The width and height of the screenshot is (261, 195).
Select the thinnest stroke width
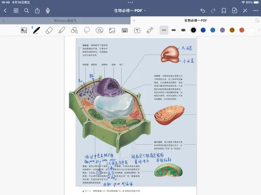[x=164, y=30]
